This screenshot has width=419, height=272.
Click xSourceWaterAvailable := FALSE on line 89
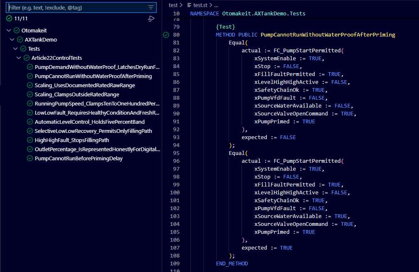(303, 106)
